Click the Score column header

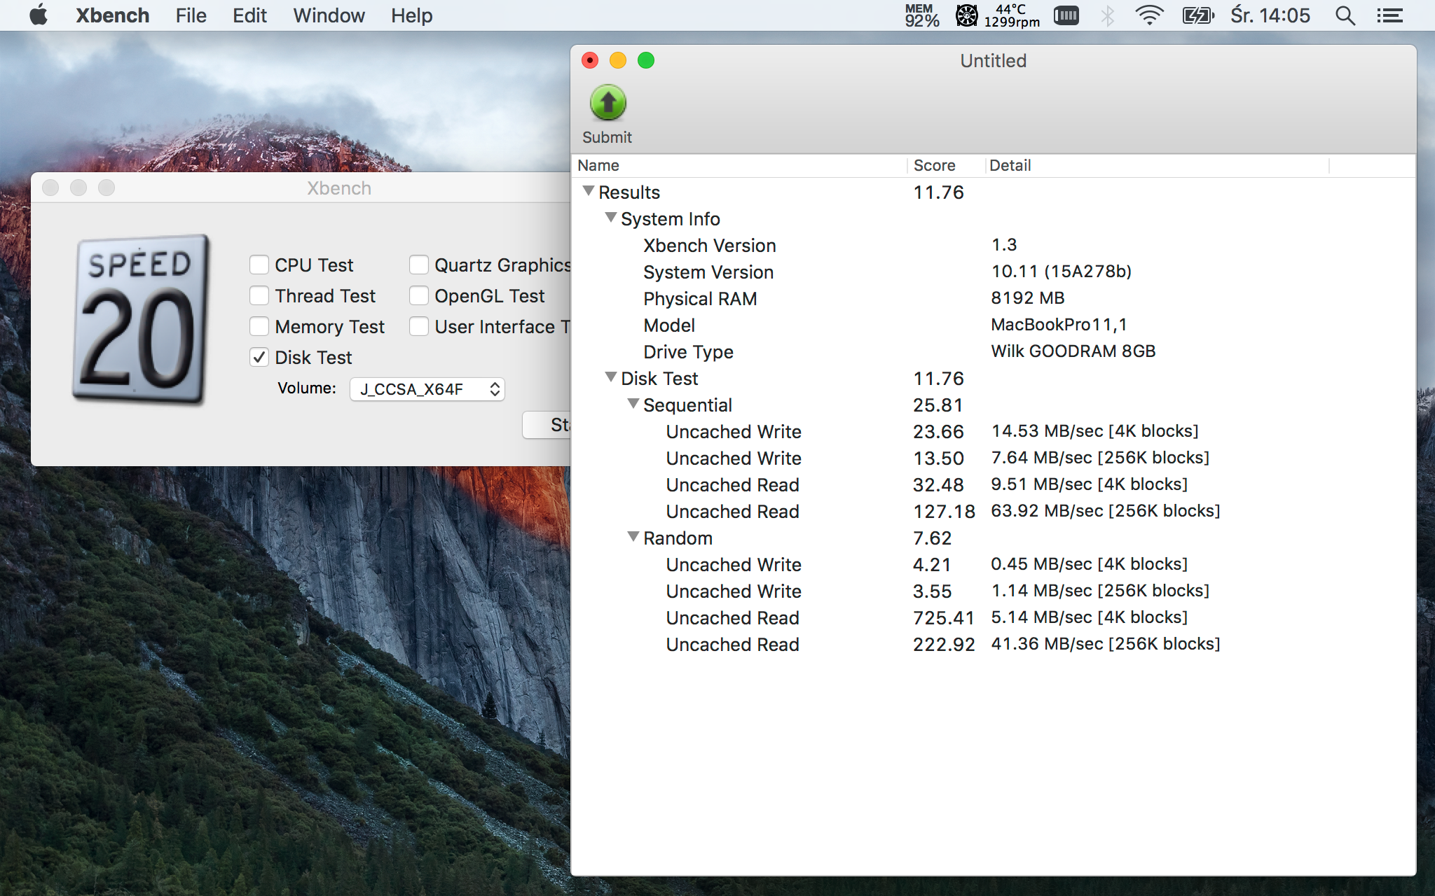click(946, 166)
